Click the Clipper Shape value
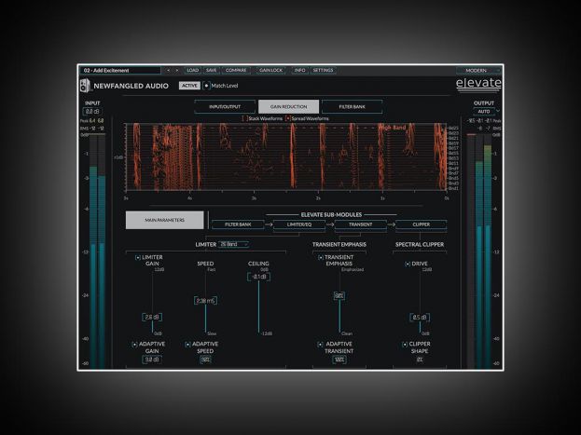The image size is (581, 435). click(x=420, y=360)
